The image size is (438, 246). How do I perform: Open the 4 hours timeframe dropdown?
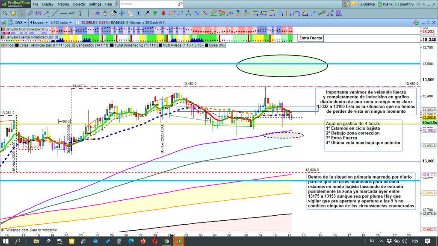38,22
